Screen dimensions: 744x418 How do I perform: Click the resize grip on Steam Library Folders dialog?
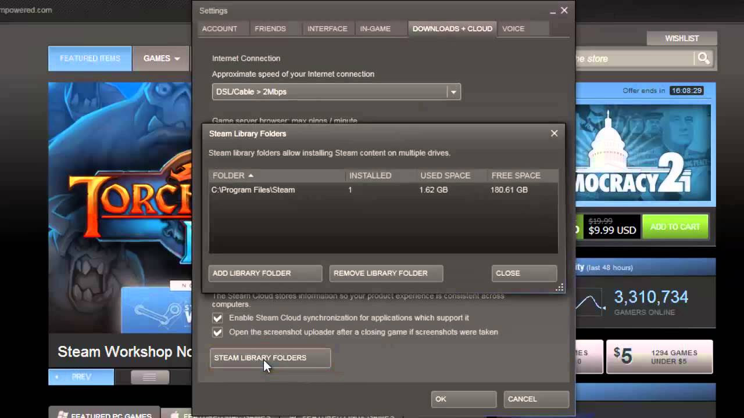click(559, 287)
